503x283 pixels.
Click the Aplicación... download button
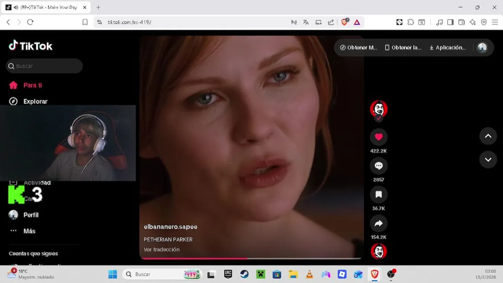[448, 48]
